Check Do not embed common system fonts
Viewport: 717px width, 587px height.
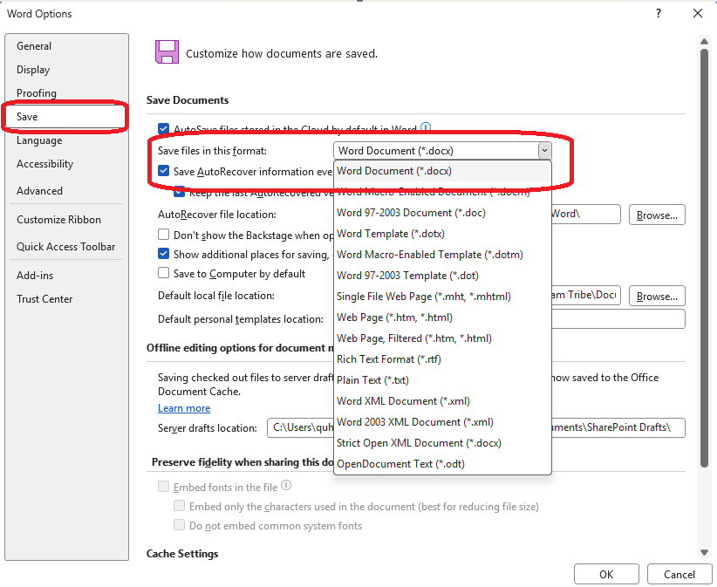pyautogui.click(x=180, y=525)
